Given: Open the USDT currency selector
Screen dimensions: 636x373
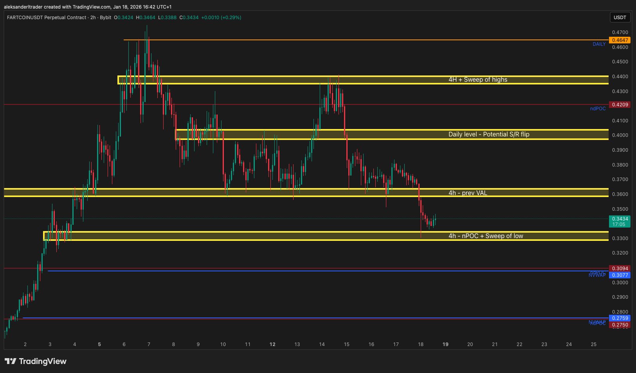Looking at the screenshot, I should tap(620, 17).
